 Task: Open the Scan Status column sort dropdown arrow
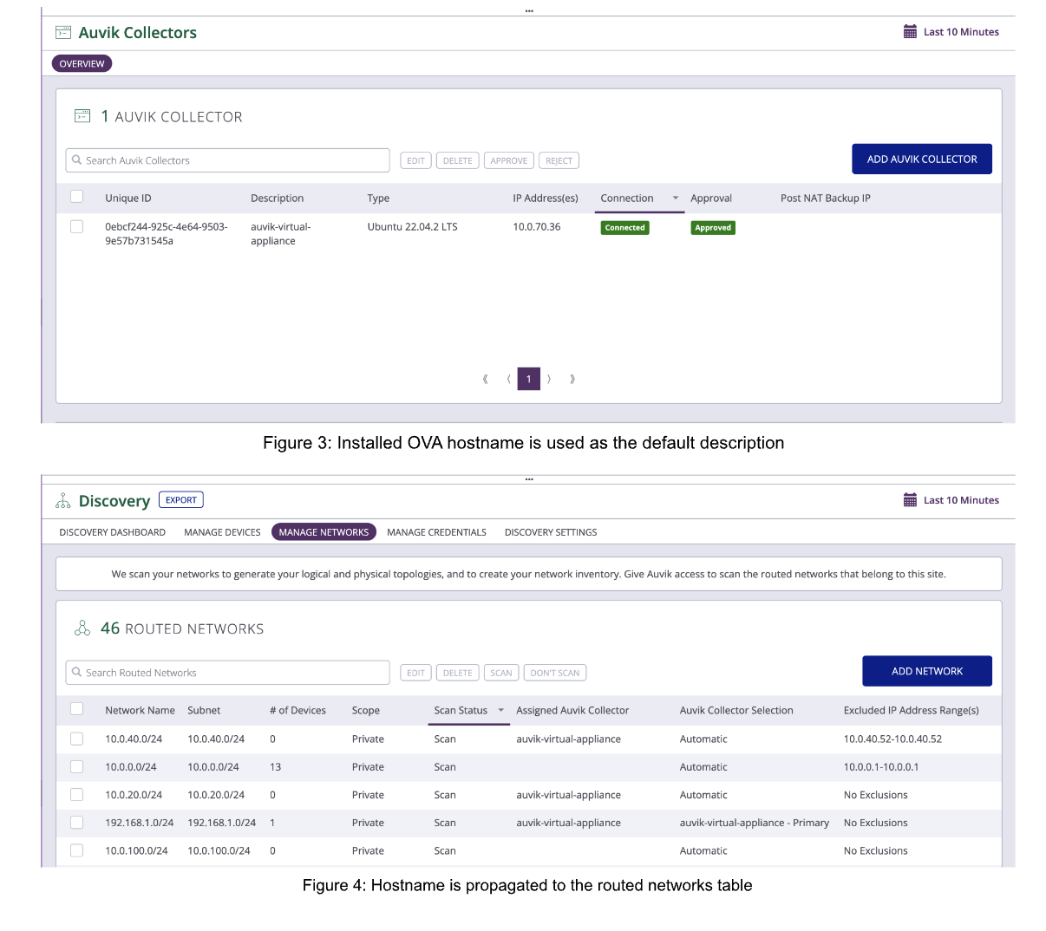(500, 711)
